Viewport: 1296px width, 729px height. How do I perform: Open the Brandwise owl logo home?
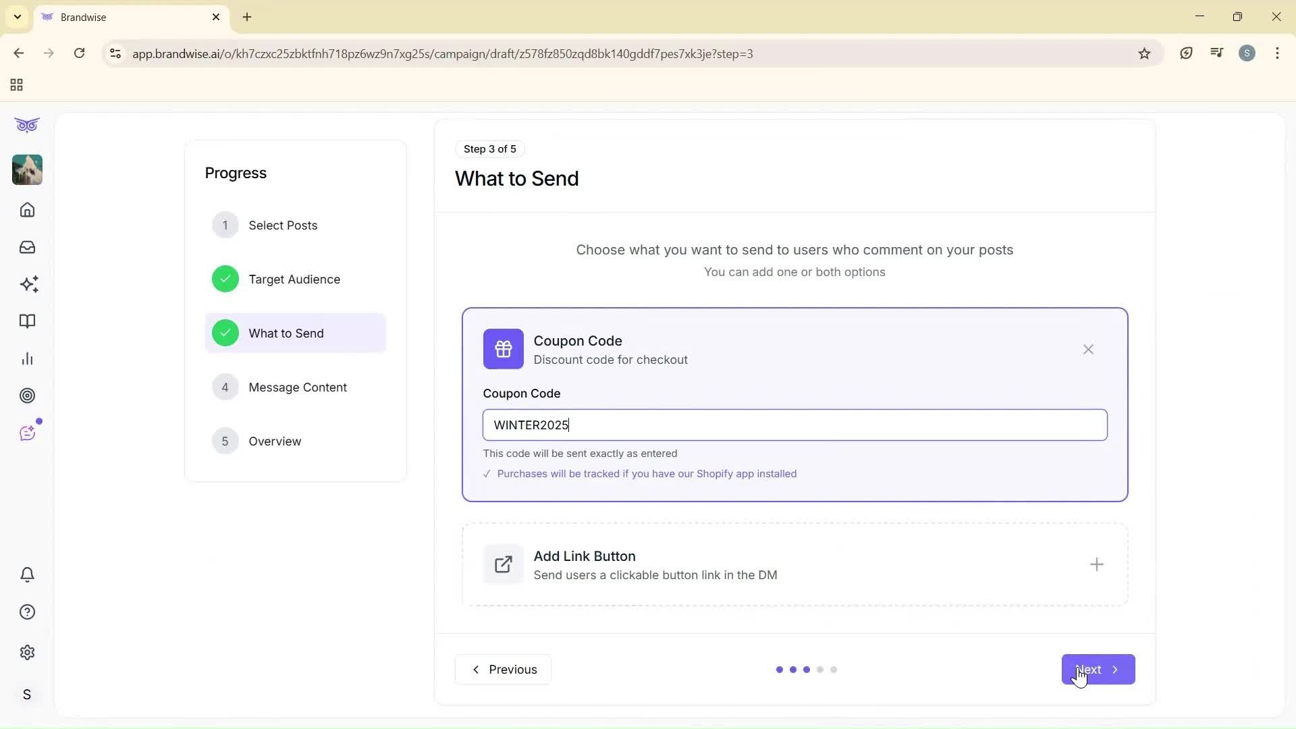pos(27,125)
